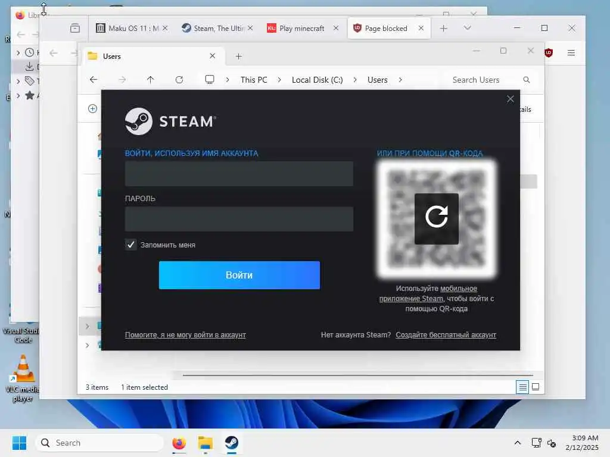
Task: Expand the Tags item in Library window
Action: pyautogui.click(x=18, y=81)
